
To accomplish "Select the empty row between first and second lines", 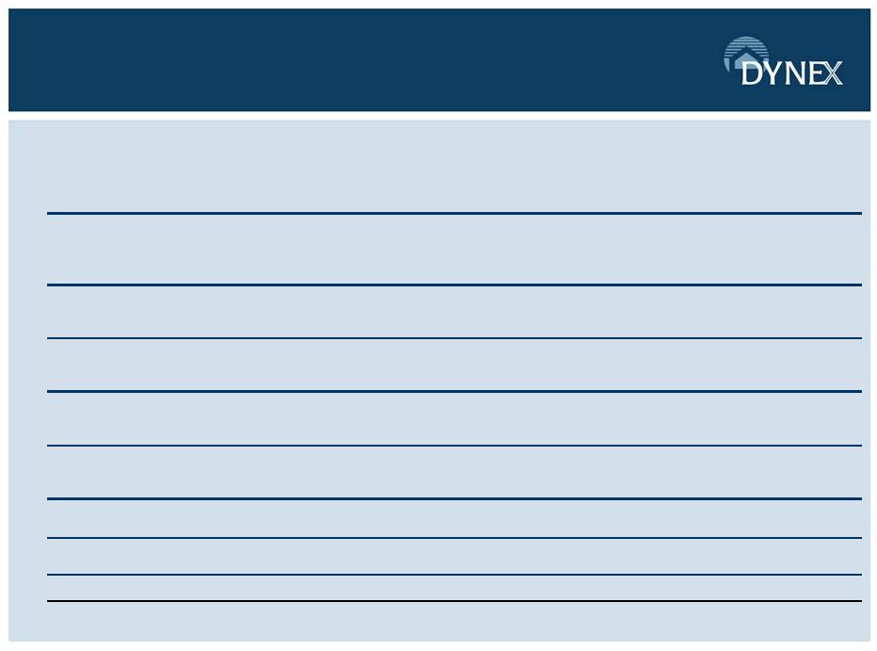I will [x=454, y=249].
